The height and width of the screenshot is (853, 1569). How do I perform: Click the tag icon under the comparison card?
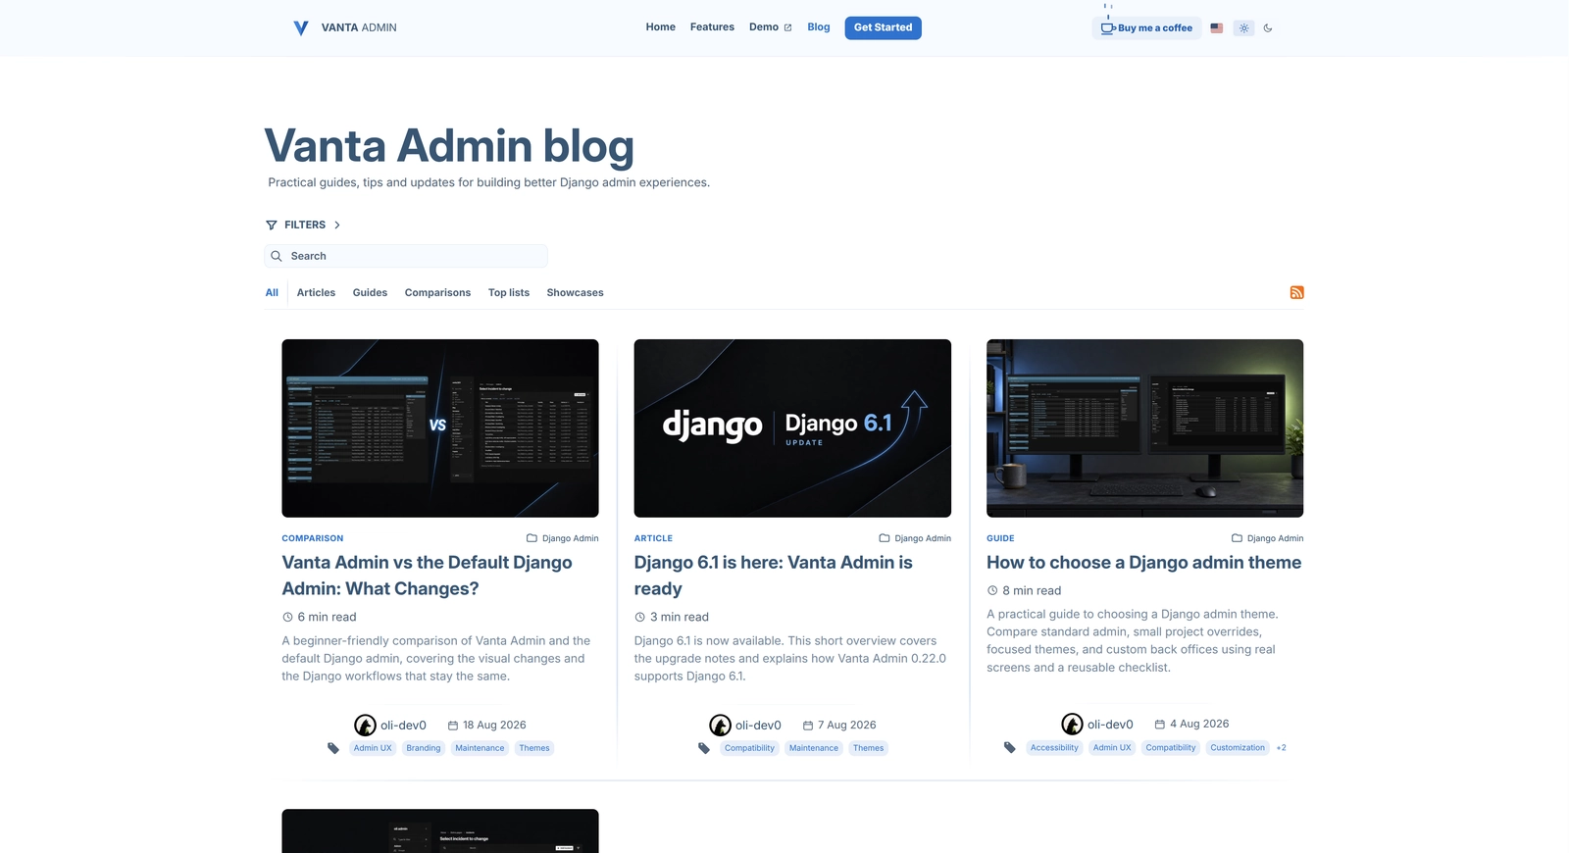point(333,748)
